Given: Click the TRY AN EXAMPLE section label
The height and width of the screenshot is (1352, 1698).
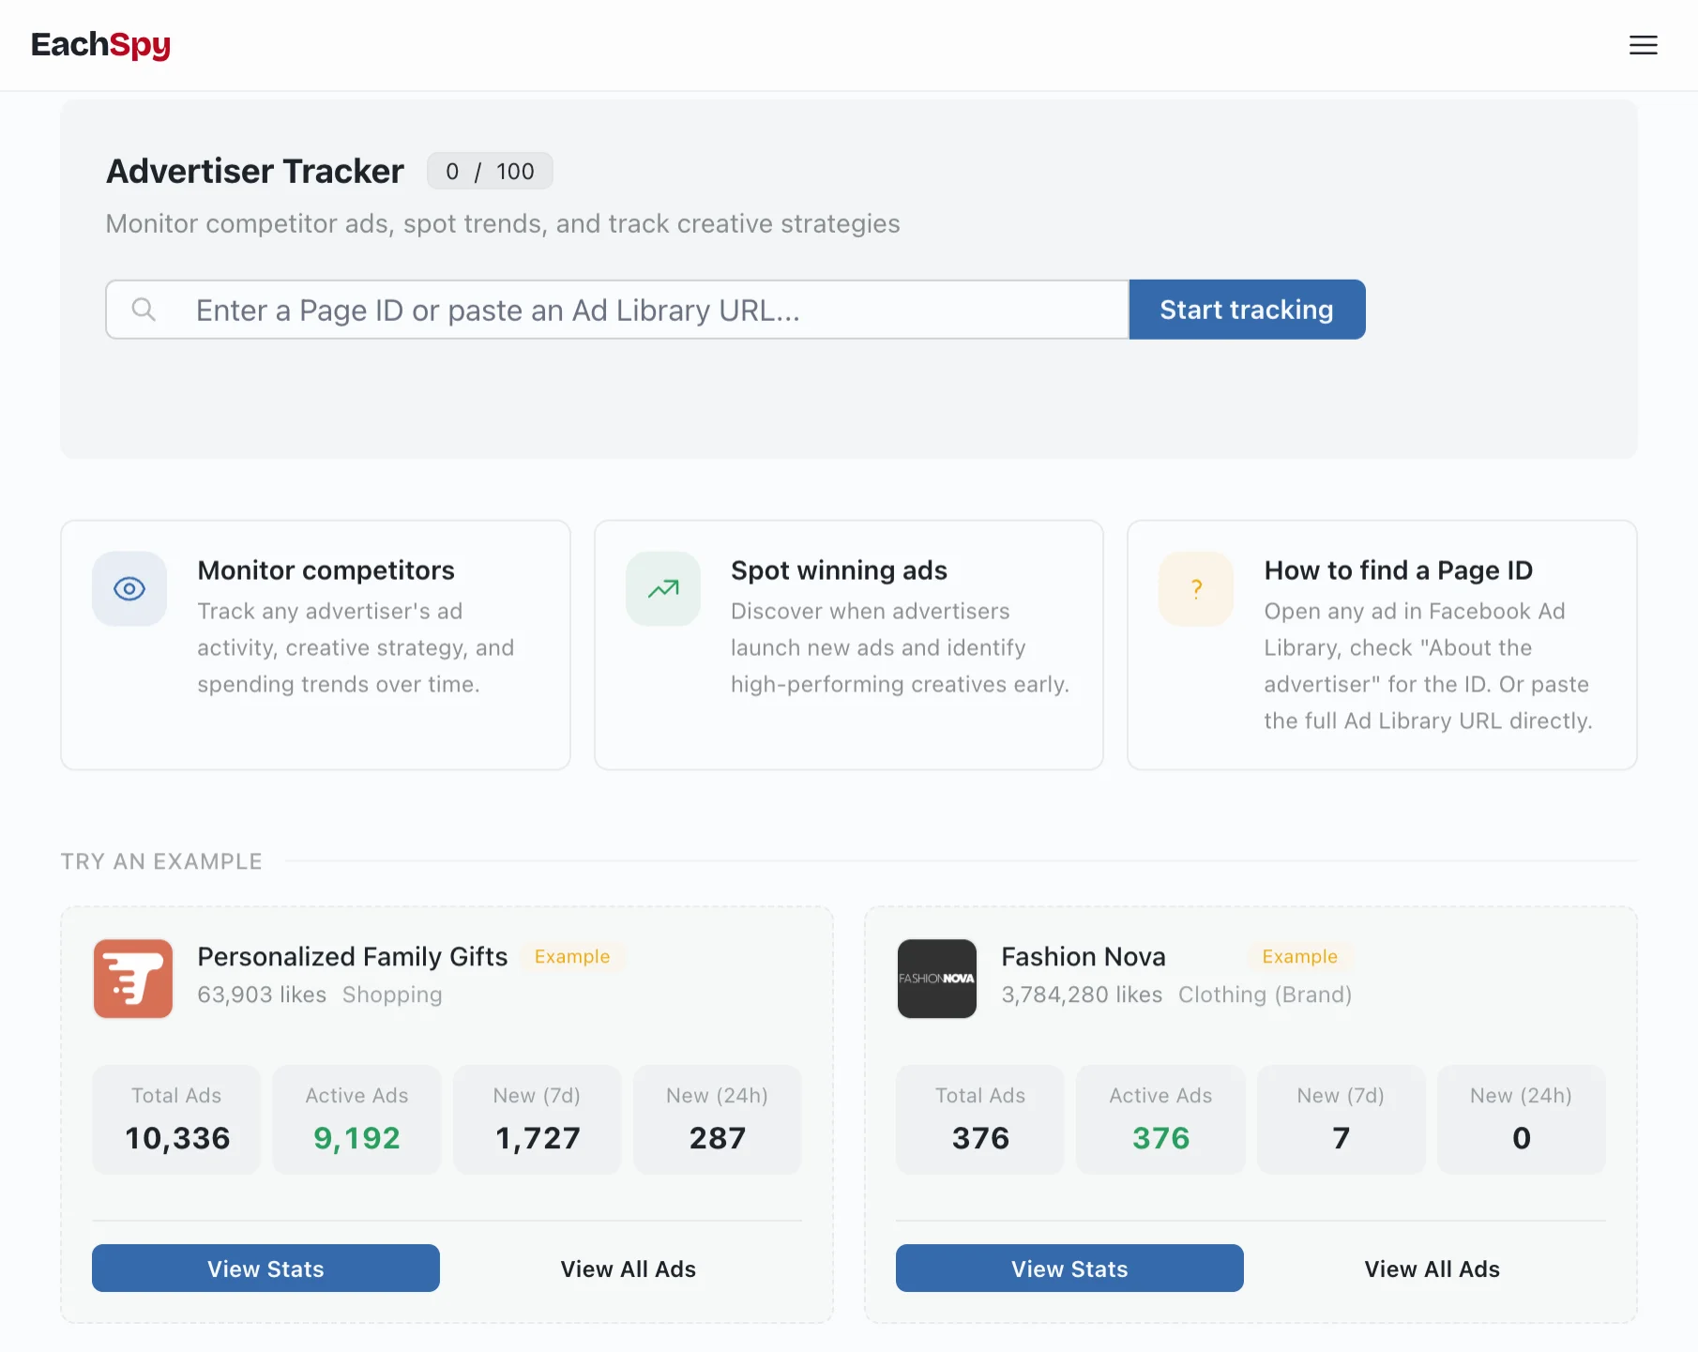Looking at the screenshot, I should point(161,861).
